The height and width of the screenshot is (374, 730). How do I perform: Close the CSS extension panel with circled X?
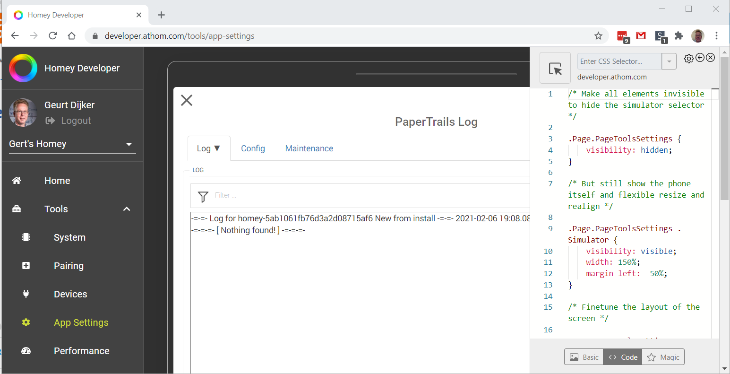(711, 58)
